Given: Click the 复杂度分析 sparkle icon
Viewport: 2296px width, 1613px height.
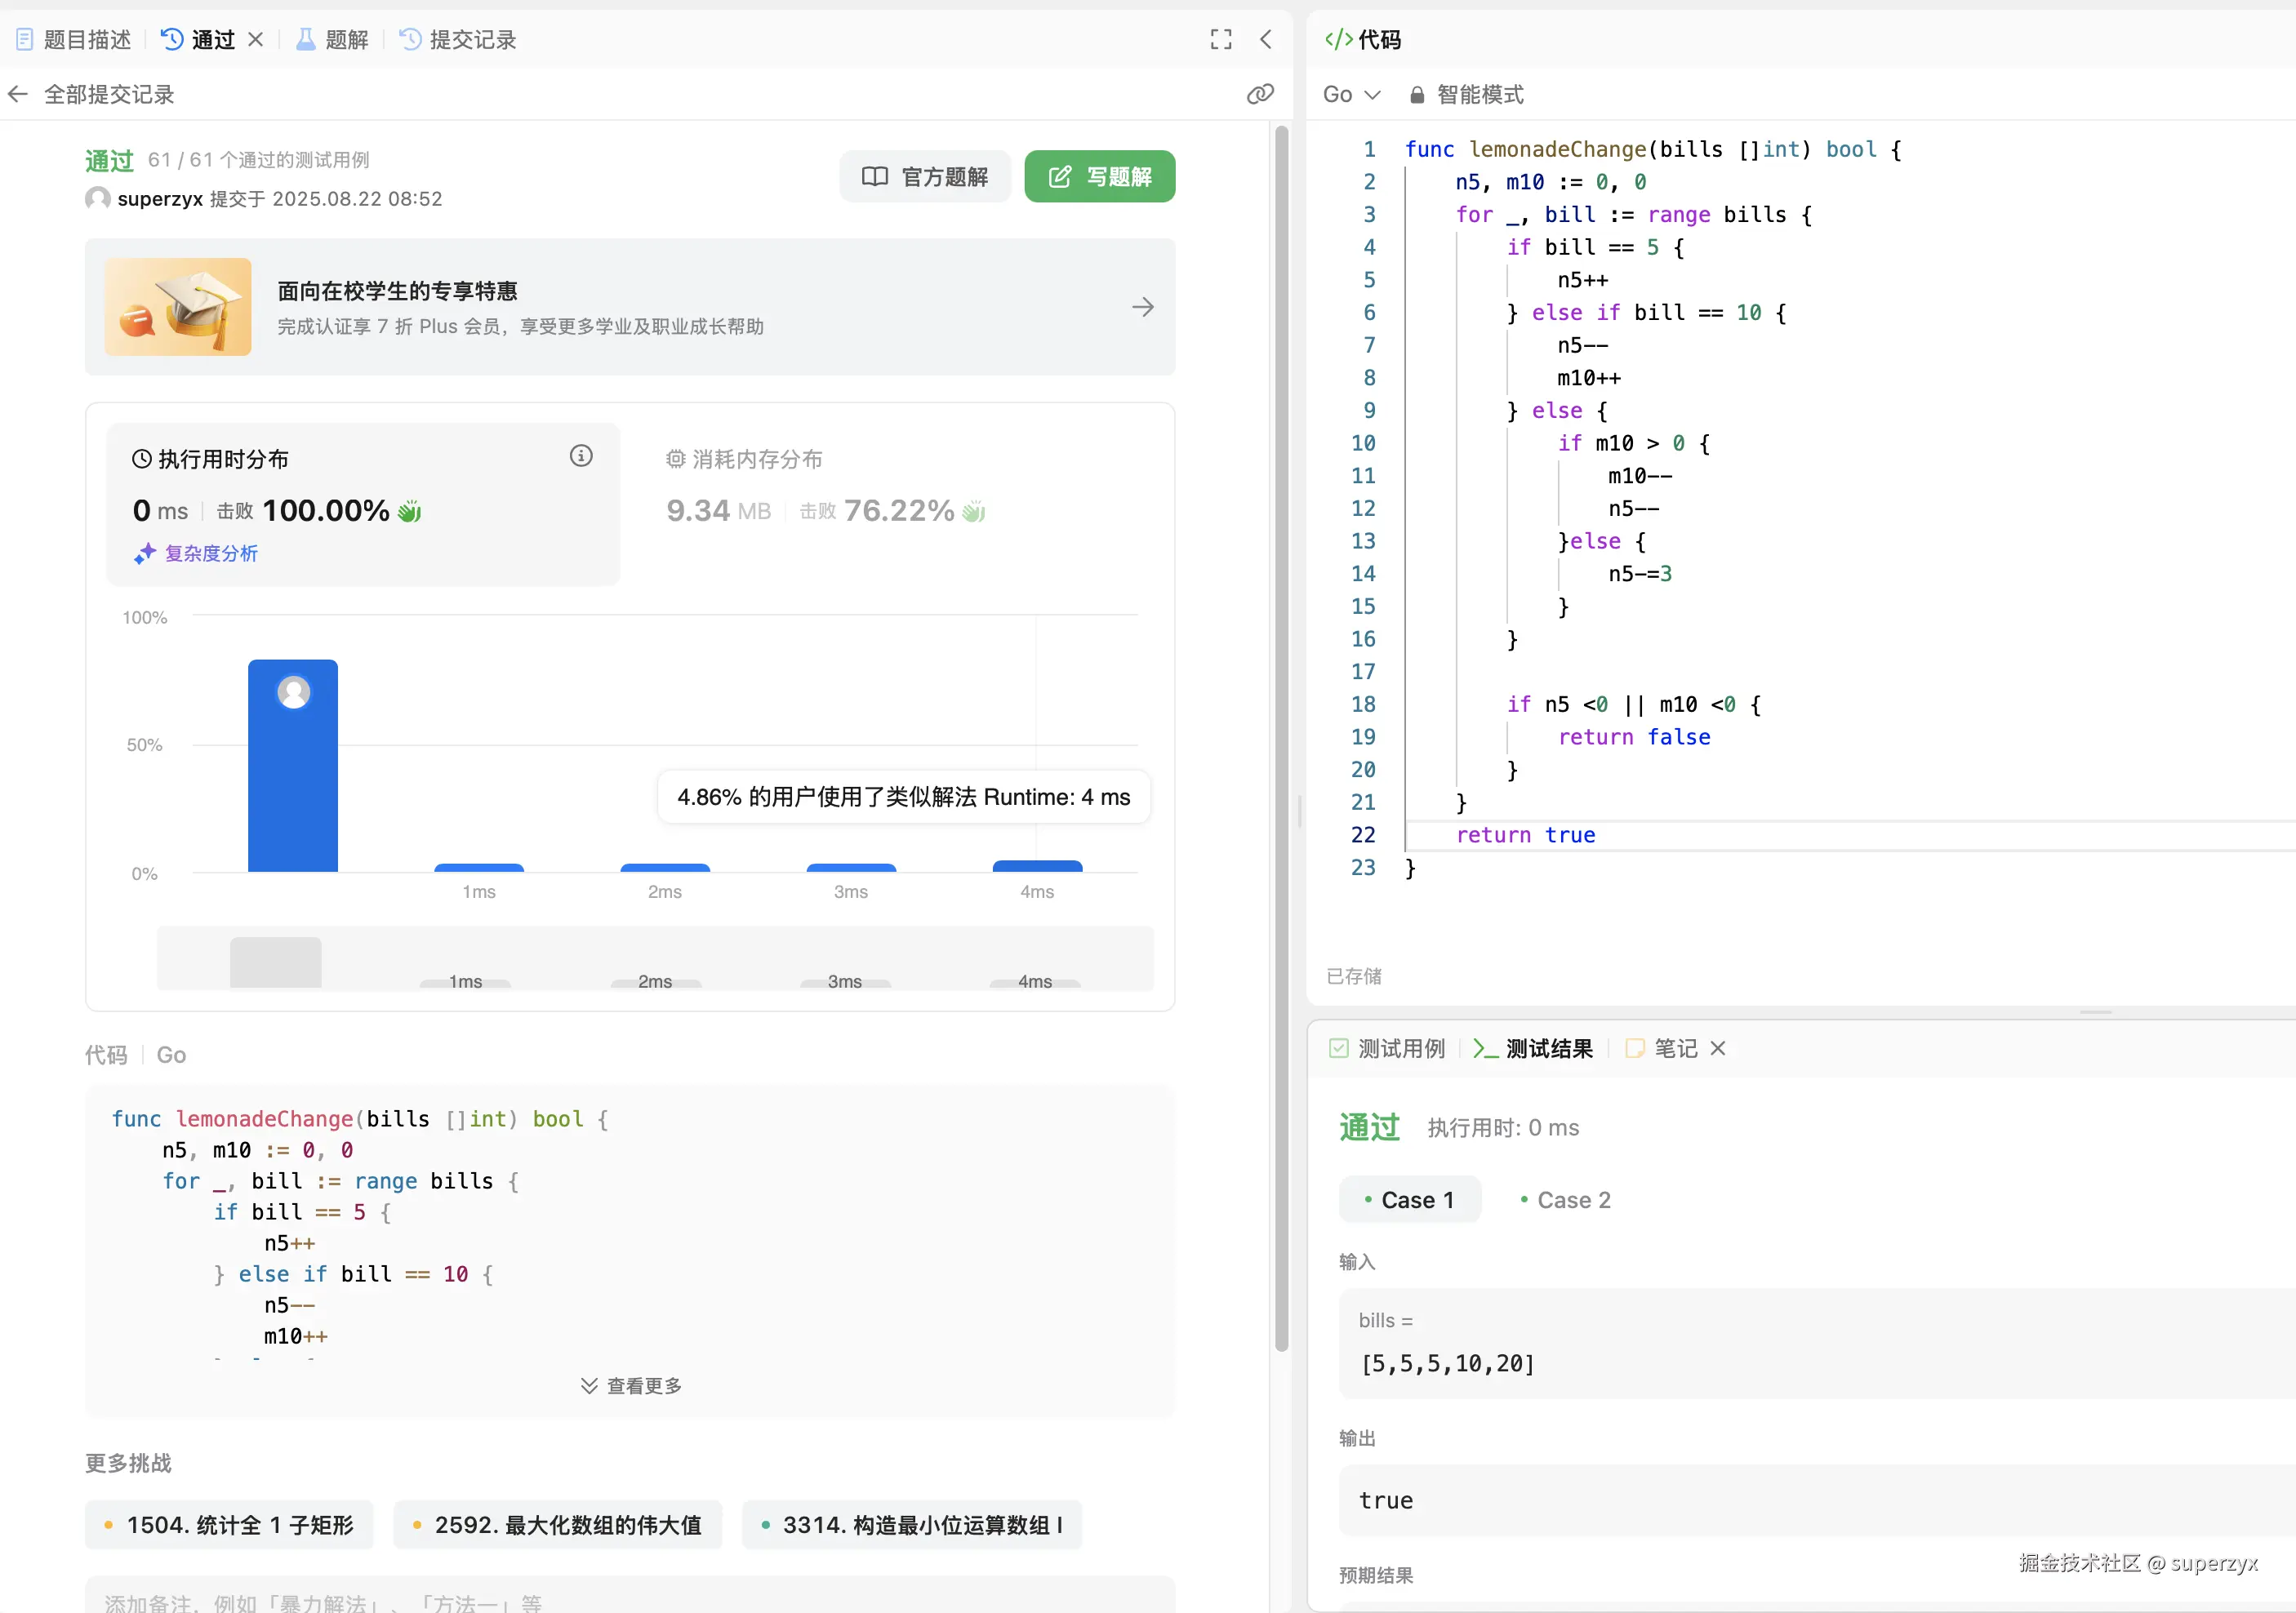Looking at the screenshot, I should pyautogui.click(x=145, y=553).
